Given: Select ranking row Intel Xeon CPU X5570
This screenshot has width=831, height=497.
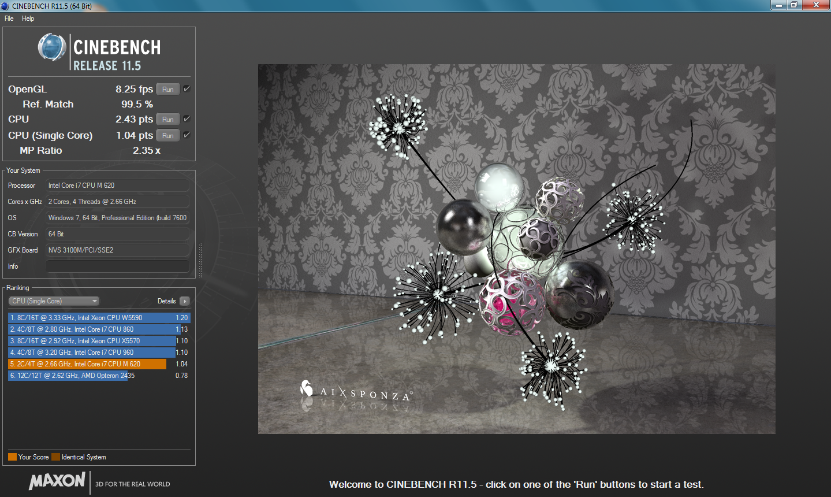Looking at the screenshot, I should [99, 341].
